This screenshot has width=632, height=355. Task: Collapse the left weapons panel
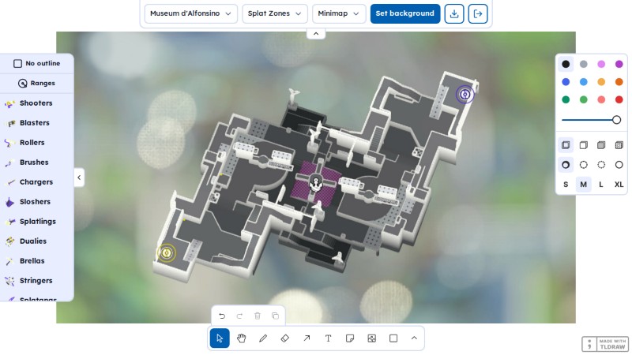(x=79, y=177)
